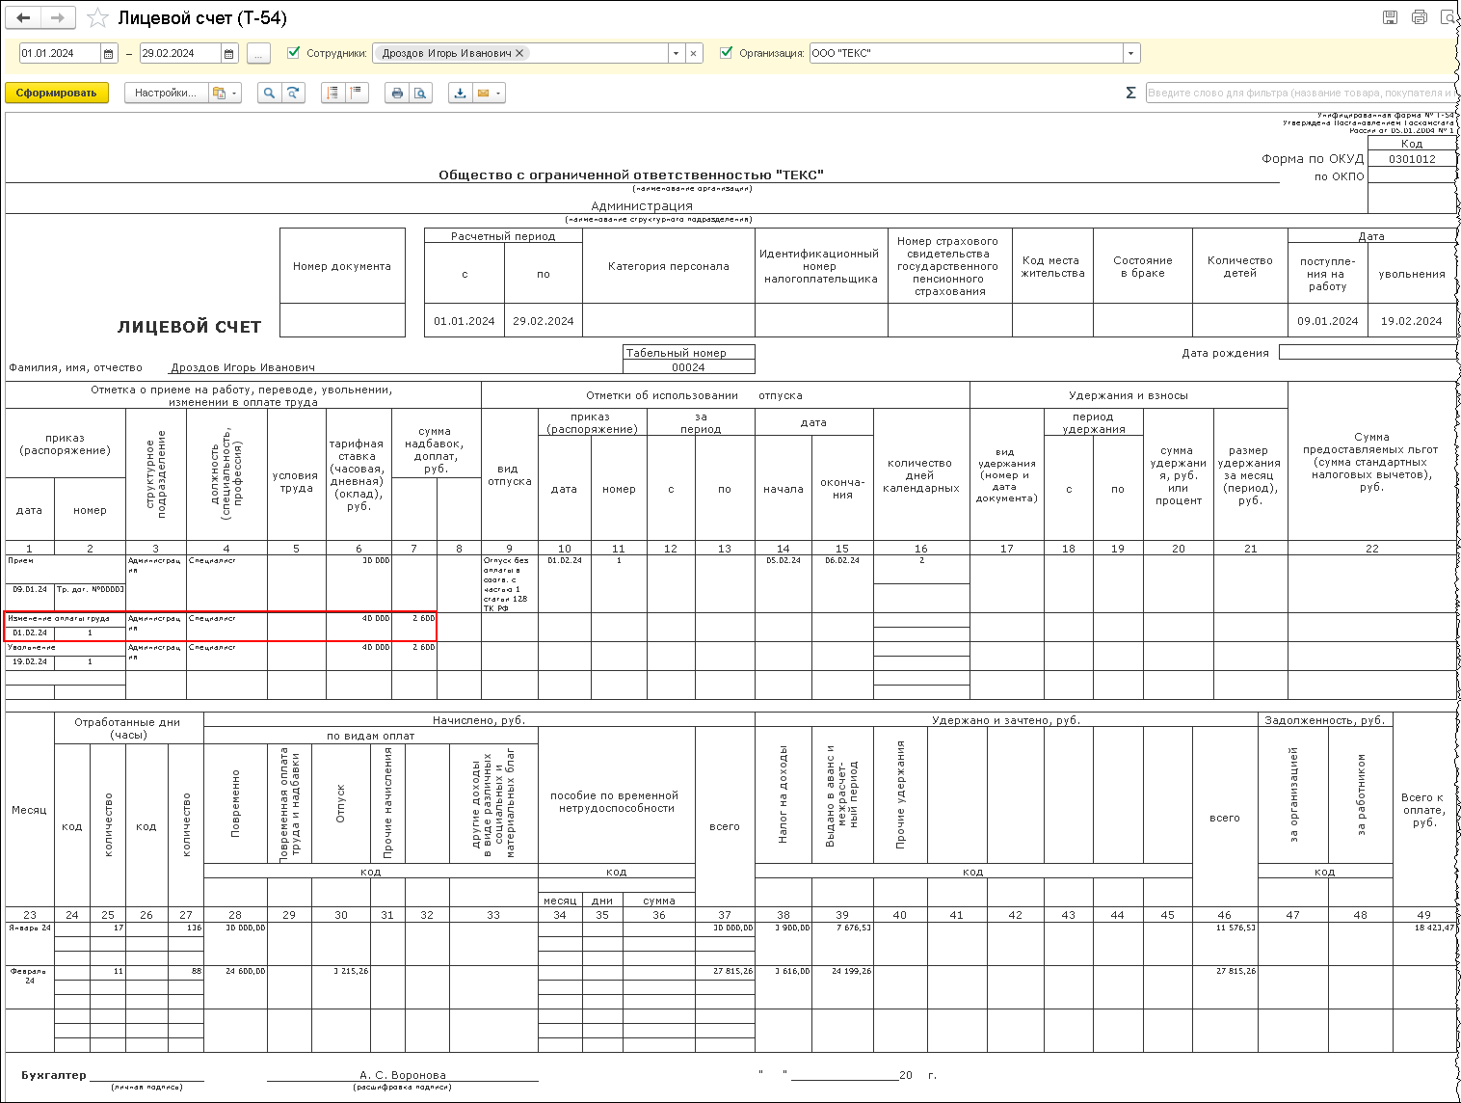Open calendar for the start date 01.01.2024
1461x1103 pixels.
click(x=109, y=54)
